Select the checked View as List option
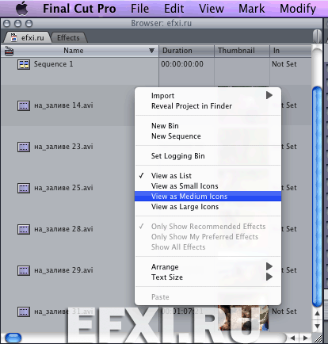Viewport: 328px width, 344px height. click(x=208, y=176)
